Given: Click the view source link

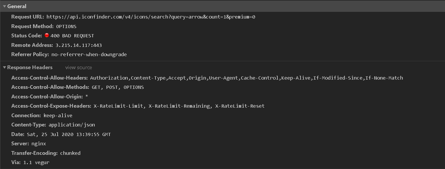Looking at the screenshot, I should tap(78, 67).
